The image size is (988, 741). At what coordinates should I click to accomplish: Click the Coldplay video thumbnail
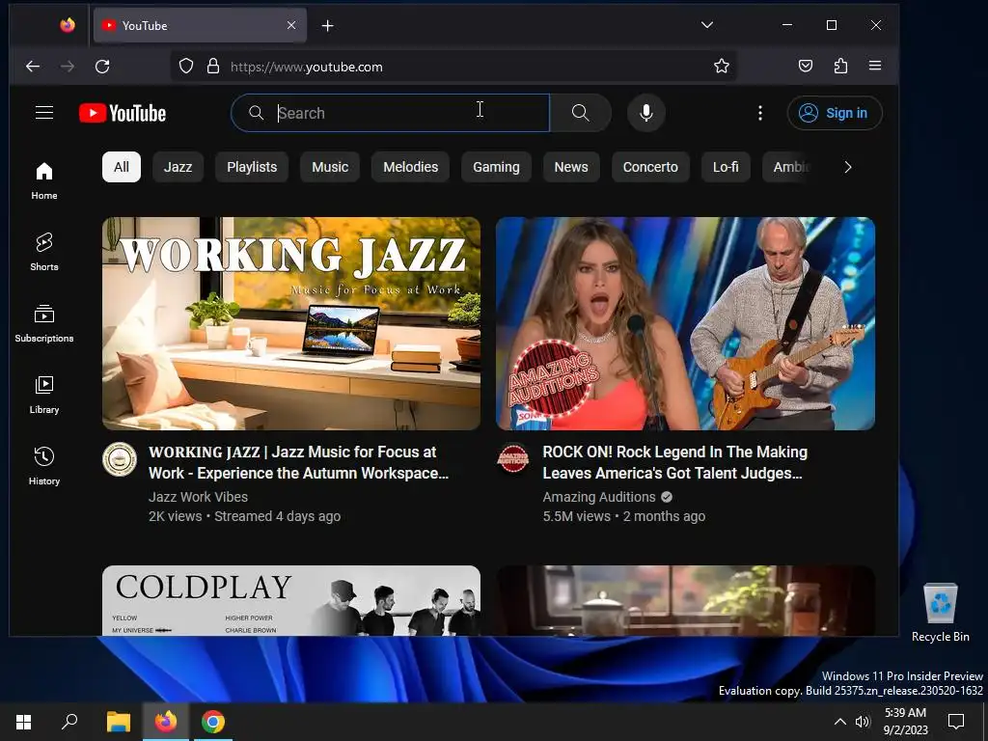[291, 600]
